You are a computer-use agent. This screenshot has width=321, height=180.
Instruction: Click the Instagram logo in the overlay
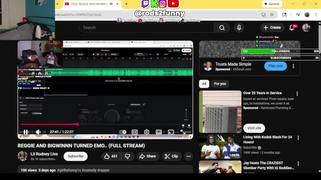(x=163, y=4)
